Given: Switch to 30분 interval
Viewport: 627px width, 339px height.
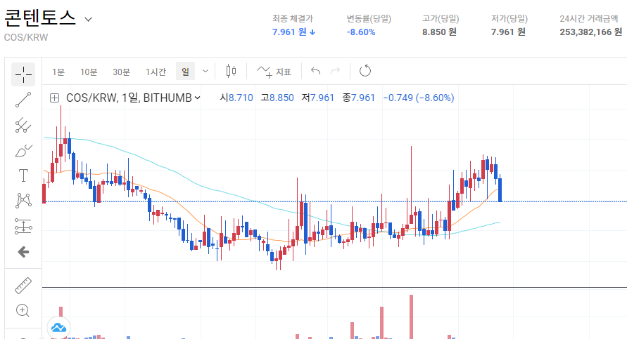Looking at the screenshot, I should click(x=121, y=72).
